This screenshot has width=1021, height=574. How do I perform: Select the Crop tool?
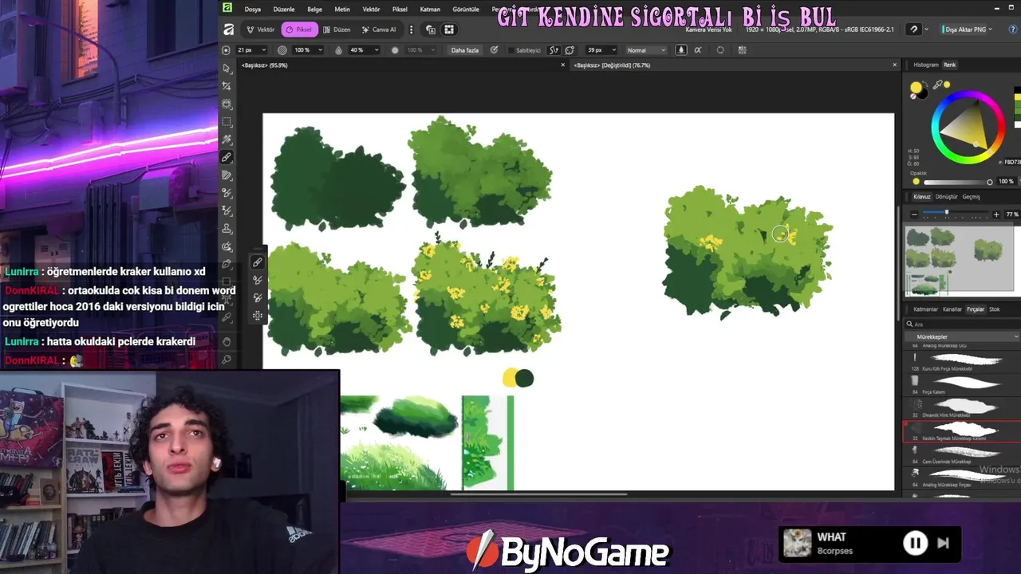[x=227, y=86]
